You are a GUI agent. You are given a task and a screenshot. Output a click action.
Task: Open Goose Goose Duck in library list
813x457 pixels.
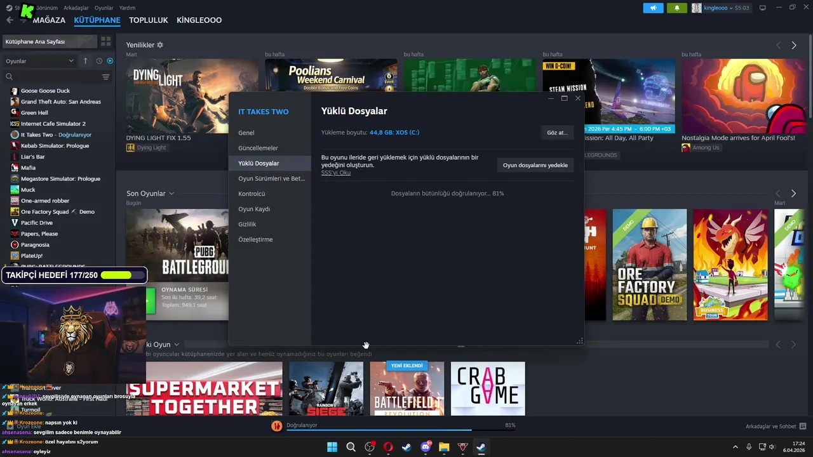click(x=44, y=91)
